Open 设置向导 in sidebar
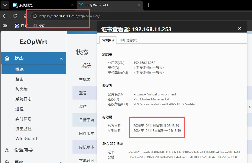This screenshot has width=252, height=163. (x=24, y=150)
